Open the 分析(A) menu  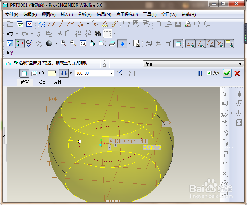pyautogui.click(x=85, y=15)
